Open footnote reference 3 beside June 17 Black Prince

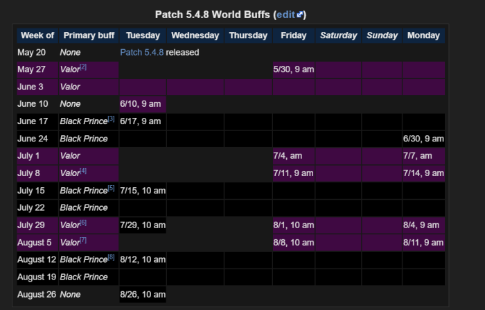tap(111, 119)
